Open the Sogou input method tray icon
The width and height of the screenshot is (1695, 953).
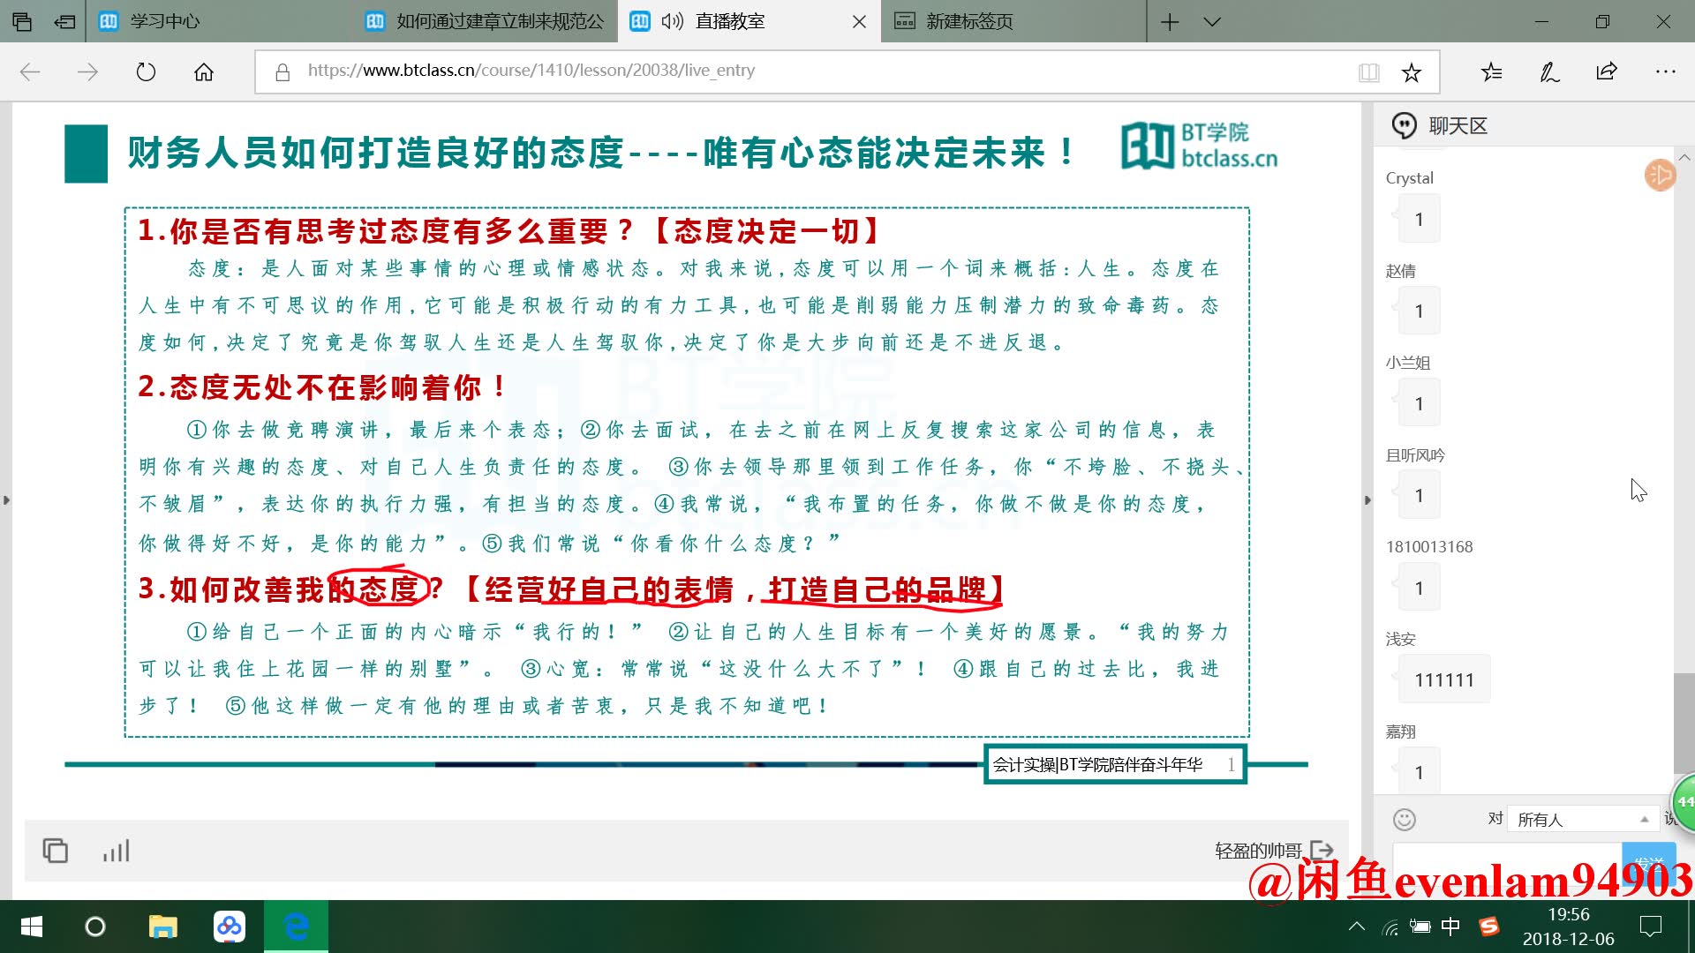point(1489,927)
